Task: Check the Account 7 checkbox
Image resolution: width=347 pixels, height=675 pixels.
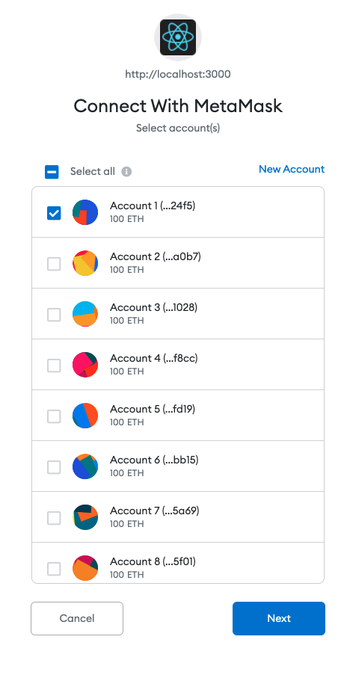Action: click(x=54, y=517)
